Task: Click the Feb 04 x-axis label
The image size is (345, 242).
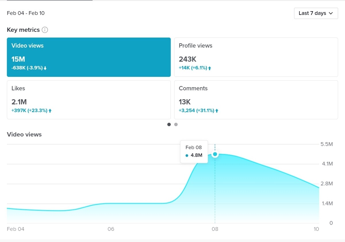Action: pyautogui.click(x=16, y=229)
